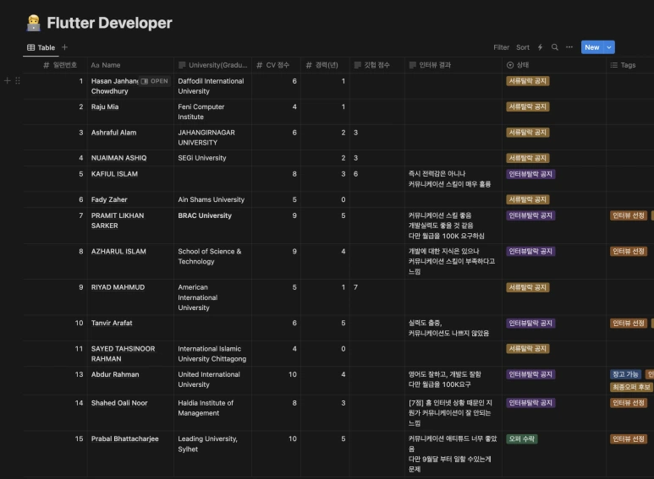Open the Sort options
The width and height of the screenshot is (654, 479).
[x=523, y=47]
